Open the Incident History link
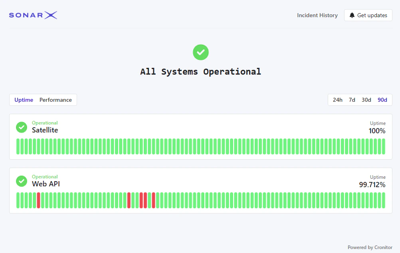The image size is (400, 253). click(x=317, y=15)
